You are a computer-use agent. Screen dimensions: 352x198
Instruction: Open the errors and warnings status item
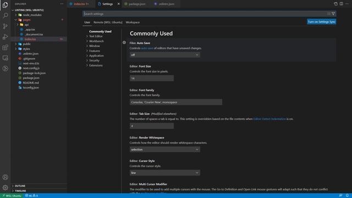point(31,196)
